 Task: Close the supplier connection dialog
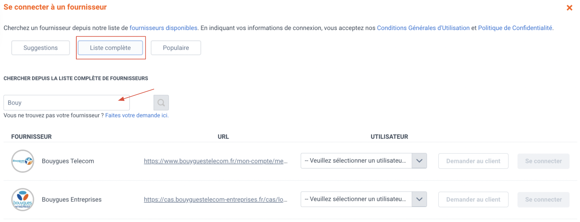(569, 8)
